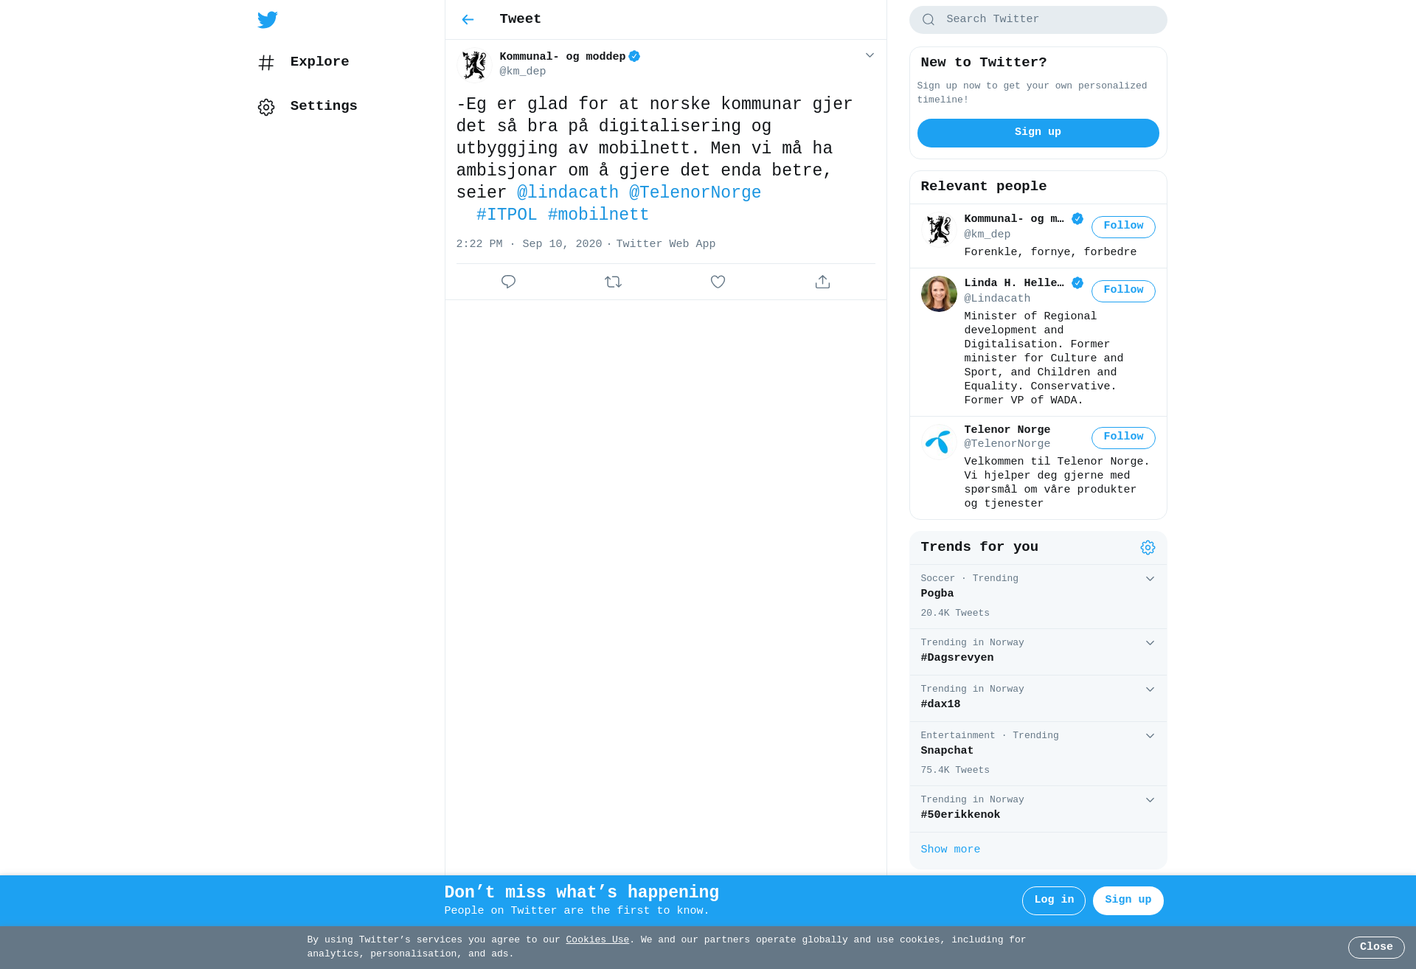The height and width of the screenshot is (969, 1416).
Task: Open the Telenor Norge profile avatar
Action: pos(939,442)
